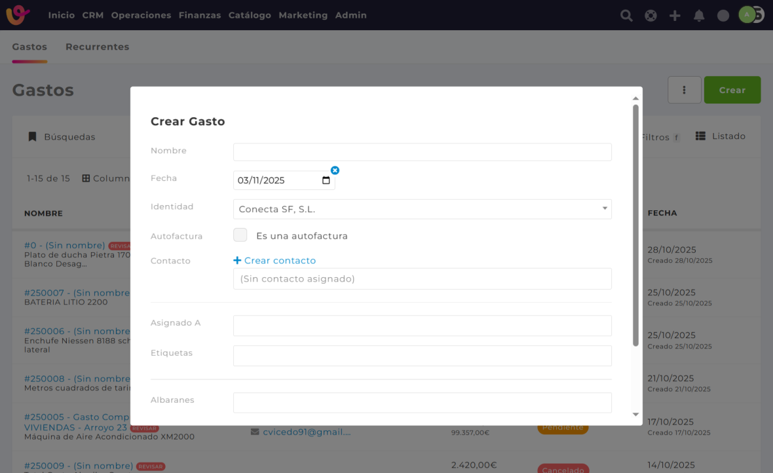The image size is (773, 473).
Task: Switch to the Recurrentes tab
Action: pos(97,47)
